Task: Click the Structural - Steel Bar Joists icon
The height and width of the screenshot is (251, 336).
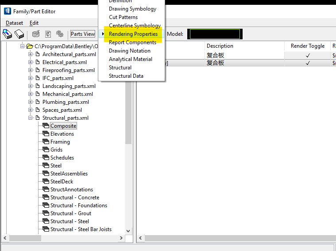Action: click(x=46, y=229)
